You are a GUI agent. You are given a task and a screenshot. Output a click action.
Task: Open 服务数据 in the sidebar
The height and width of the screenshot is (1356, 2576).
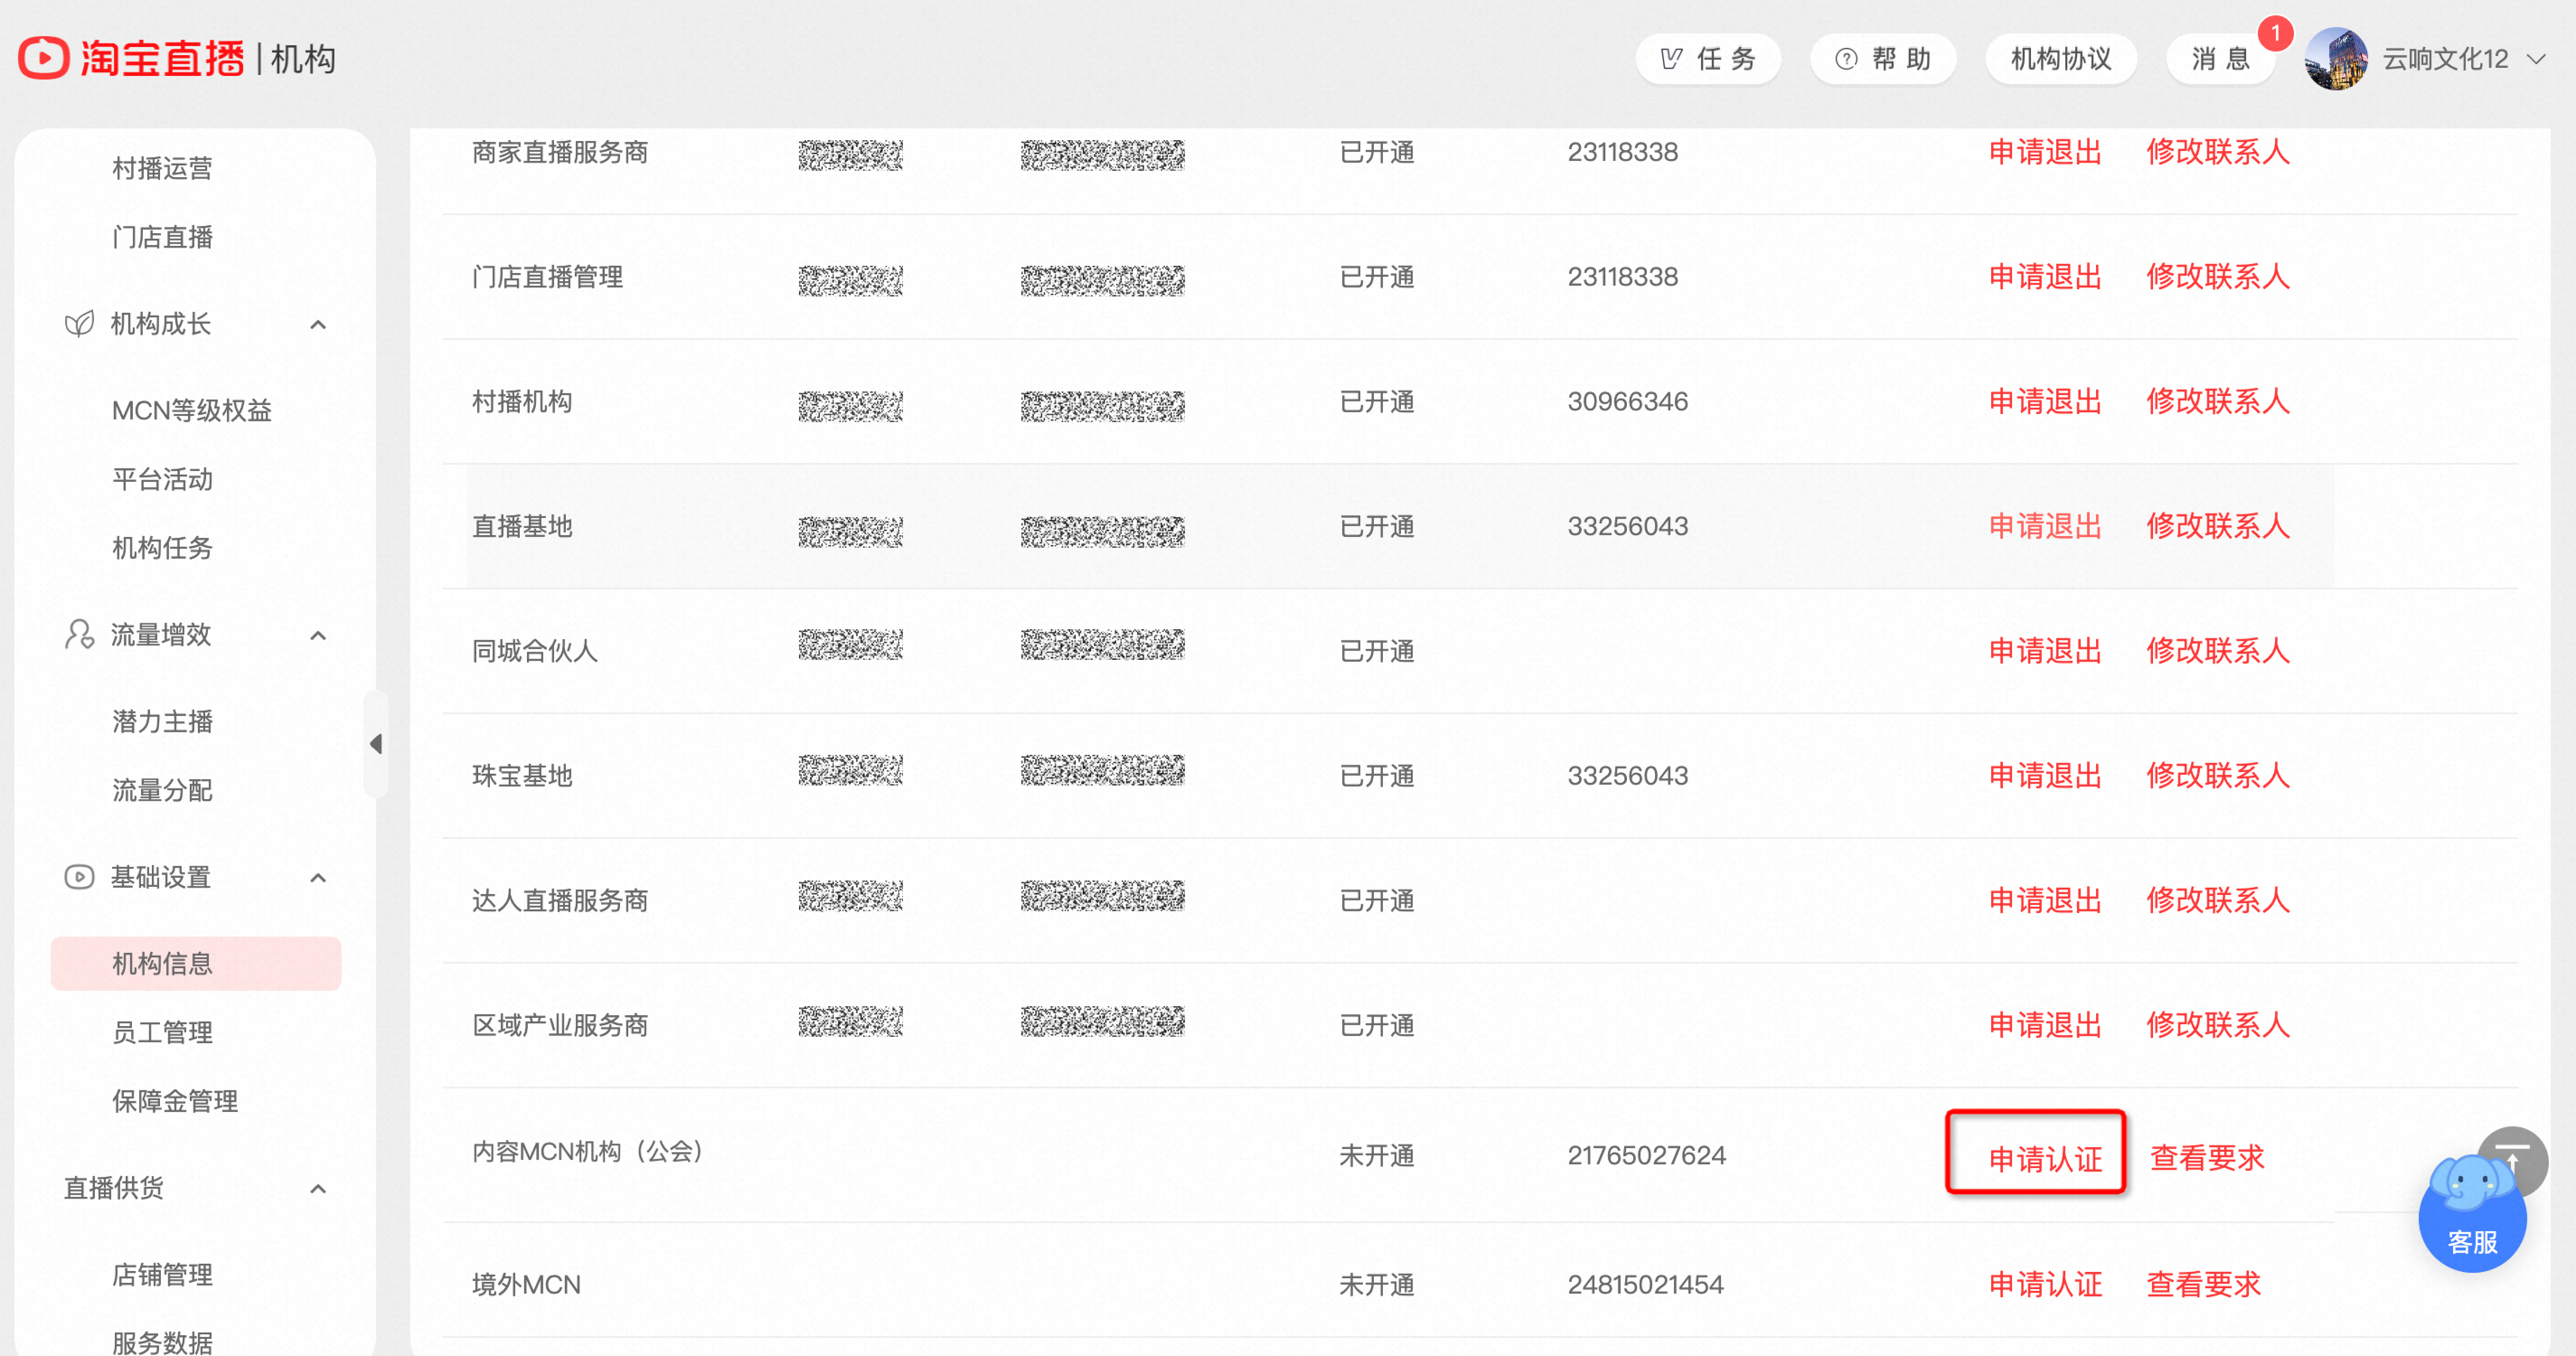tap(162, 1342)
